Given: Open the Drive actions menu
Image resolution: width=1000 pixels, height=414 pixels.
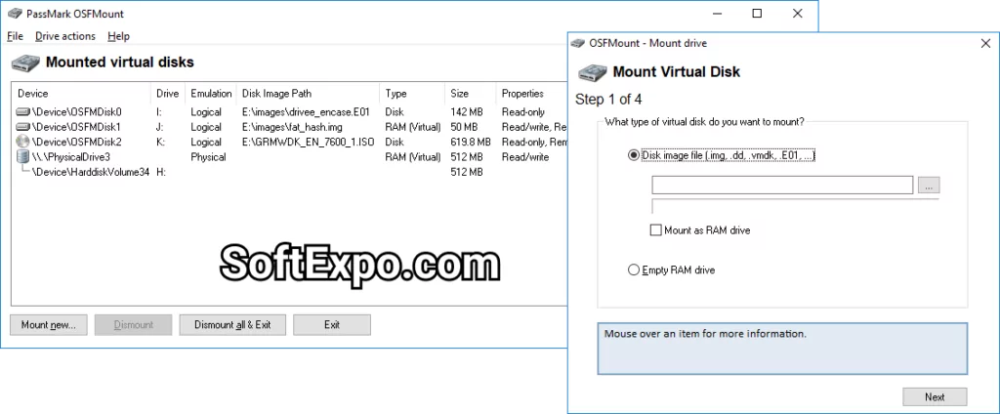Looking at the screenshot, I should (x=65, y=36).
